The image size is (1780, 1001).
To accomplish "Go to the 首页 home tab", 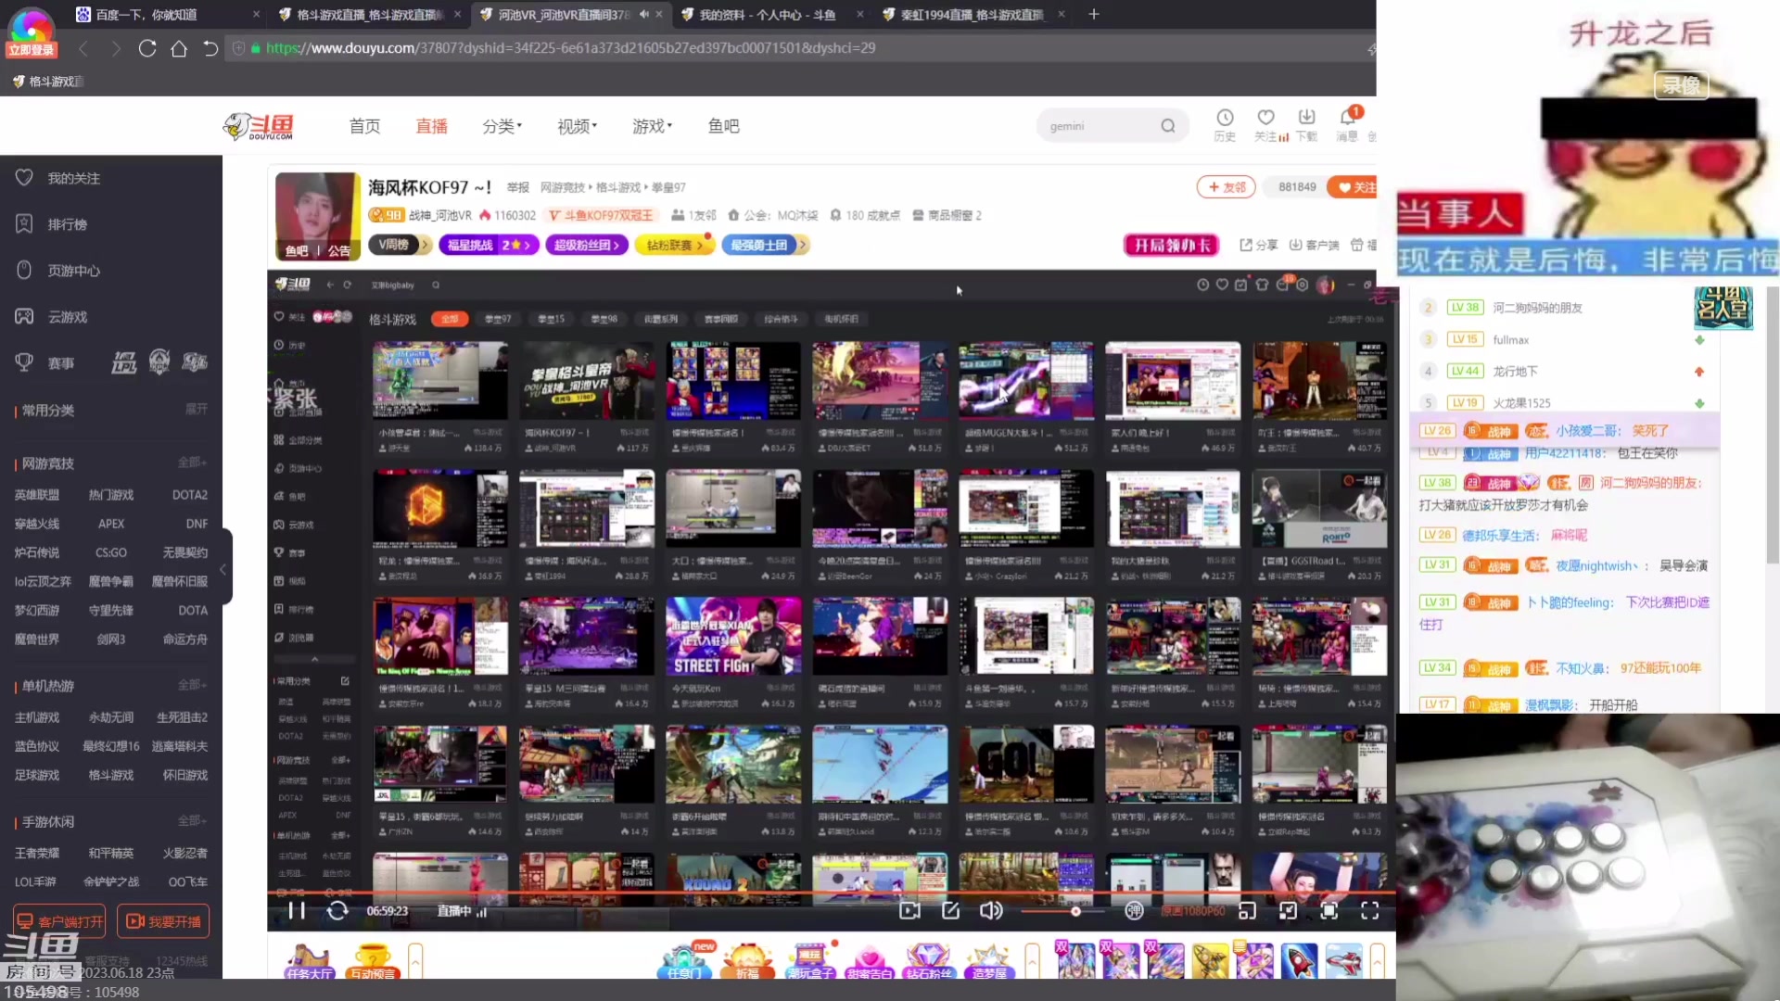I will [x=364, y=126].
